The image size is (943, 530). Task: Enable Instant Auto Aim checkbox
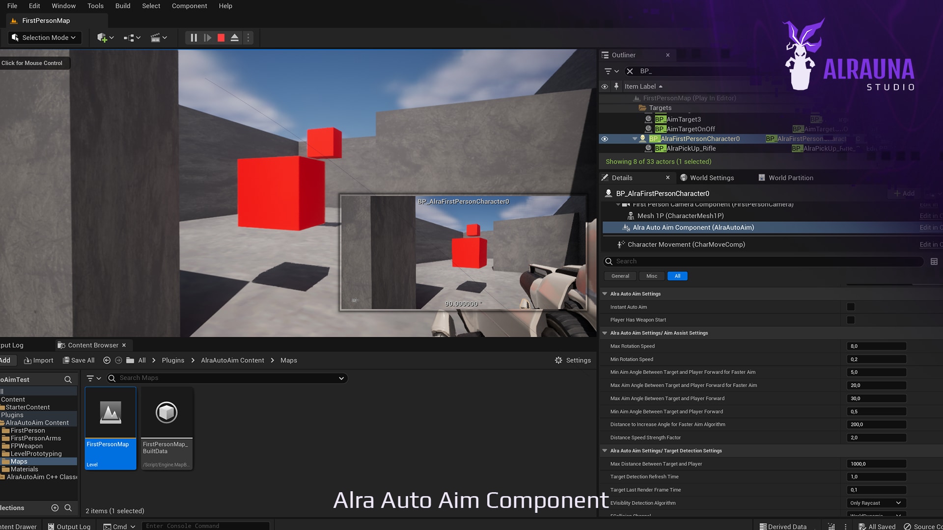pos(851,307)
